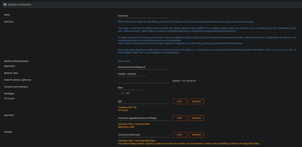
Task: Click the "Storage:" label
Action: 8,132
